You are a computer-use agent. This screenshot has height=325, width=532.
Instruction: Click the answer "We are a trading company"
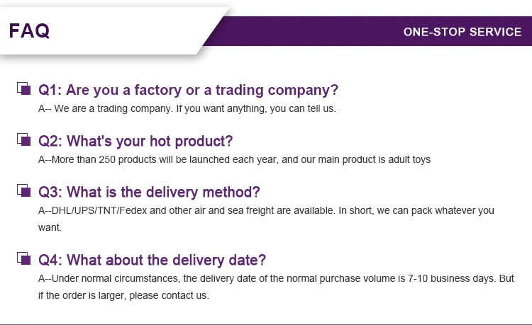[113, 109]
